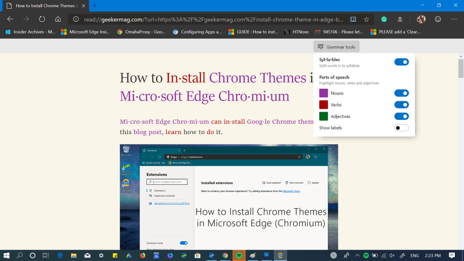
Task: Open Windows search magnifier in taskbar
Action: coord(19,256)
